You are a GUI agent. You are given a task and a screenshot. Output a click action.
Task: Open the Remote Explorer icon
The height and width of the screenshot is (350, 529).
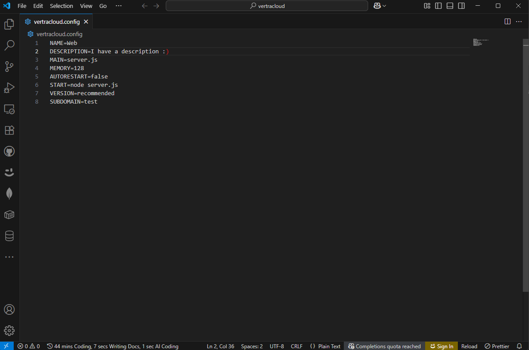click(x=9, y=109)
